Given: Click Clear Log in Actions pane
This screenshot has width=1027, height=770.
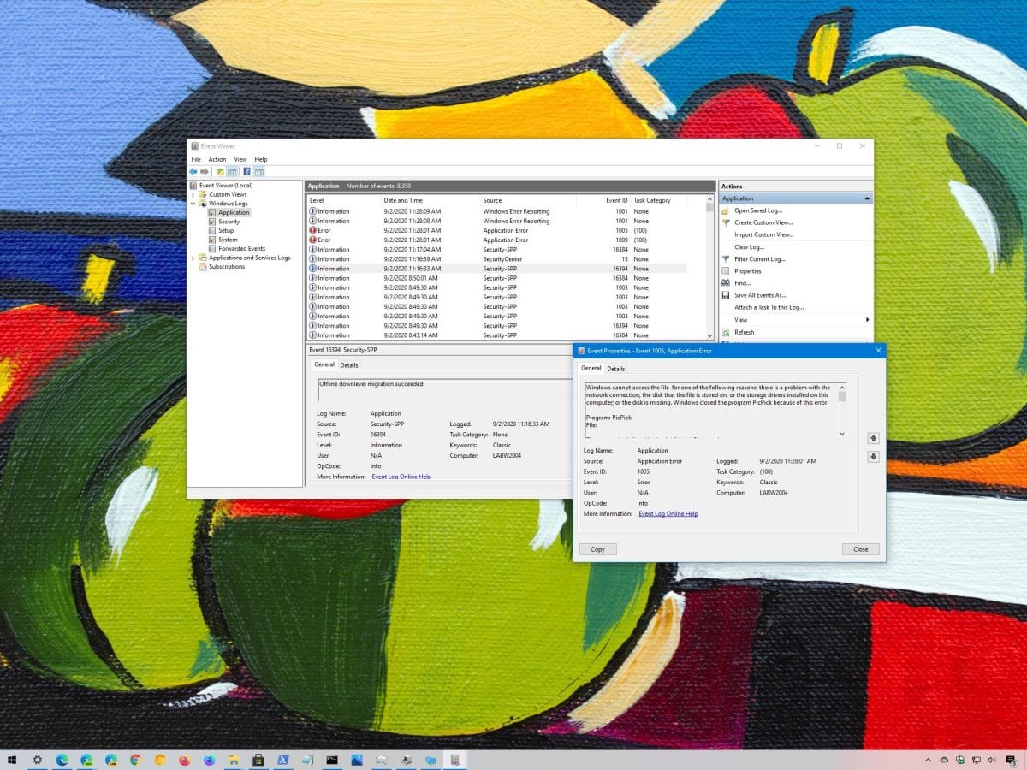Looking at the screenshot, I should 749,247.
